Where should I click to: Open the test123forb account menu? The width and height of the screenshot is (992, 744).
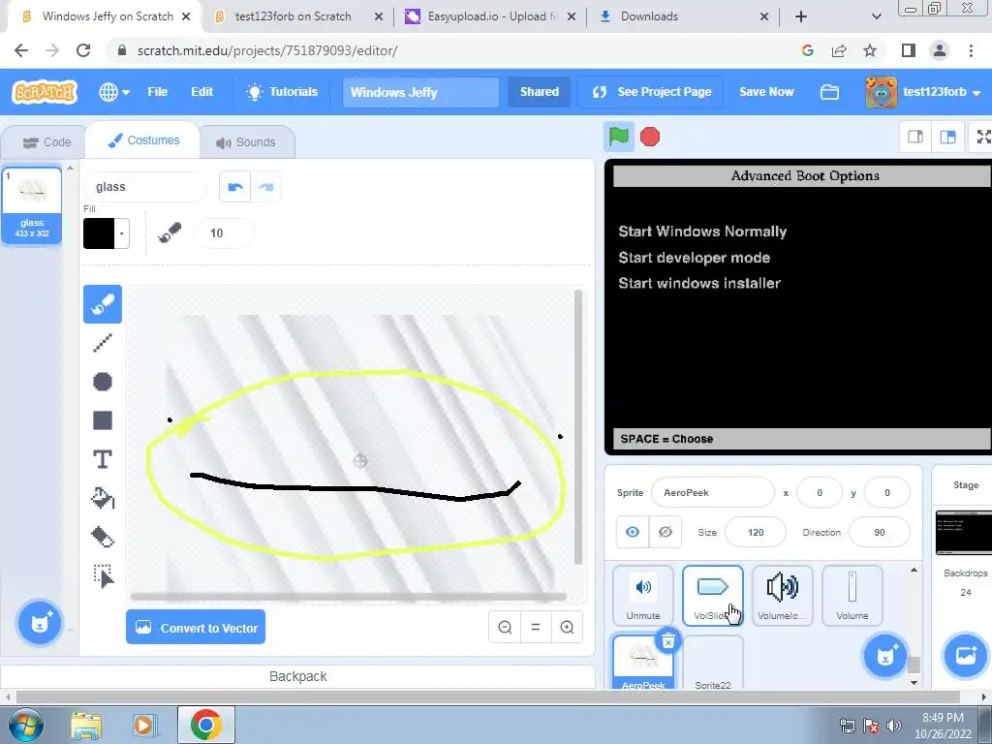(x=923, y=92)
